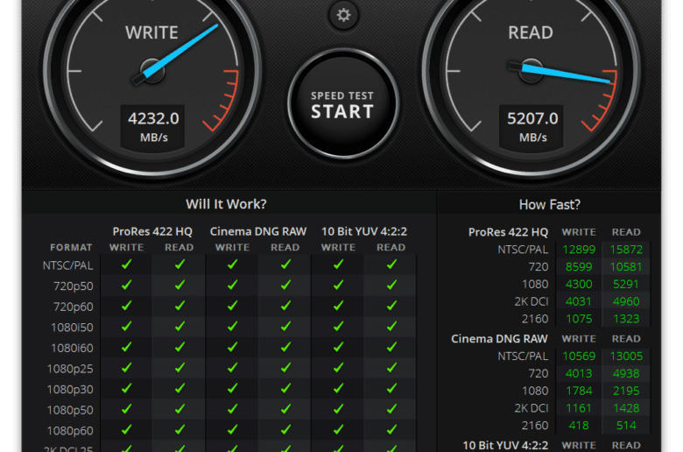Select the Will It Work? heading

coord(226,204)
